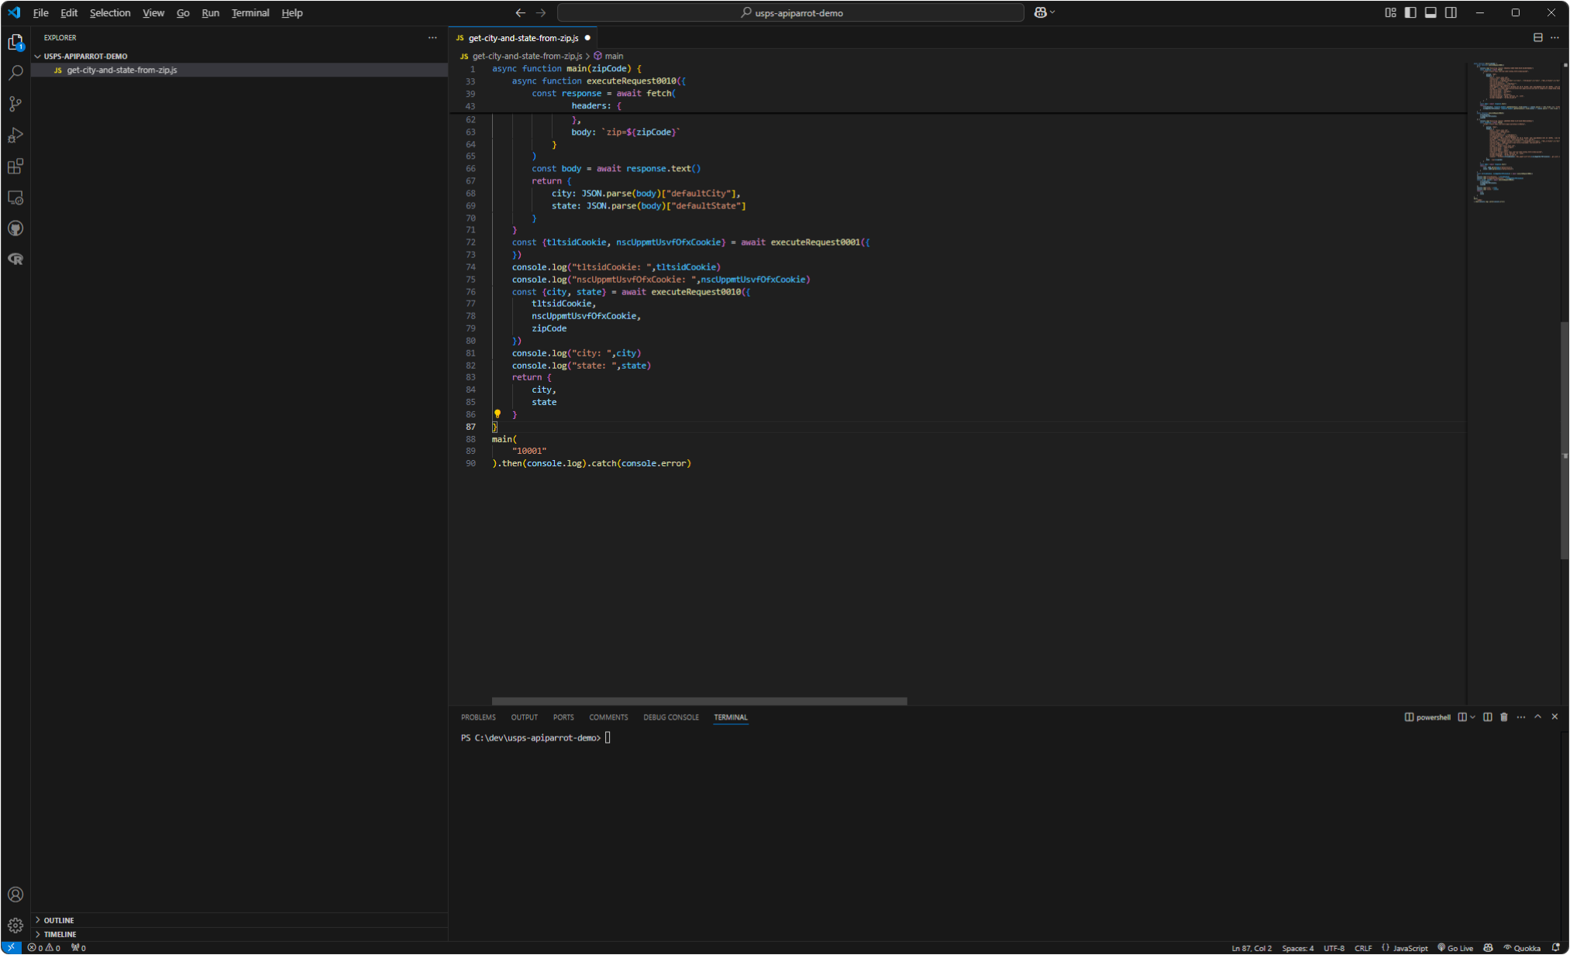Maximize panel size with the chevron up
The width and height of the screenshot is (1570, 955).
tap(1537, 717)
